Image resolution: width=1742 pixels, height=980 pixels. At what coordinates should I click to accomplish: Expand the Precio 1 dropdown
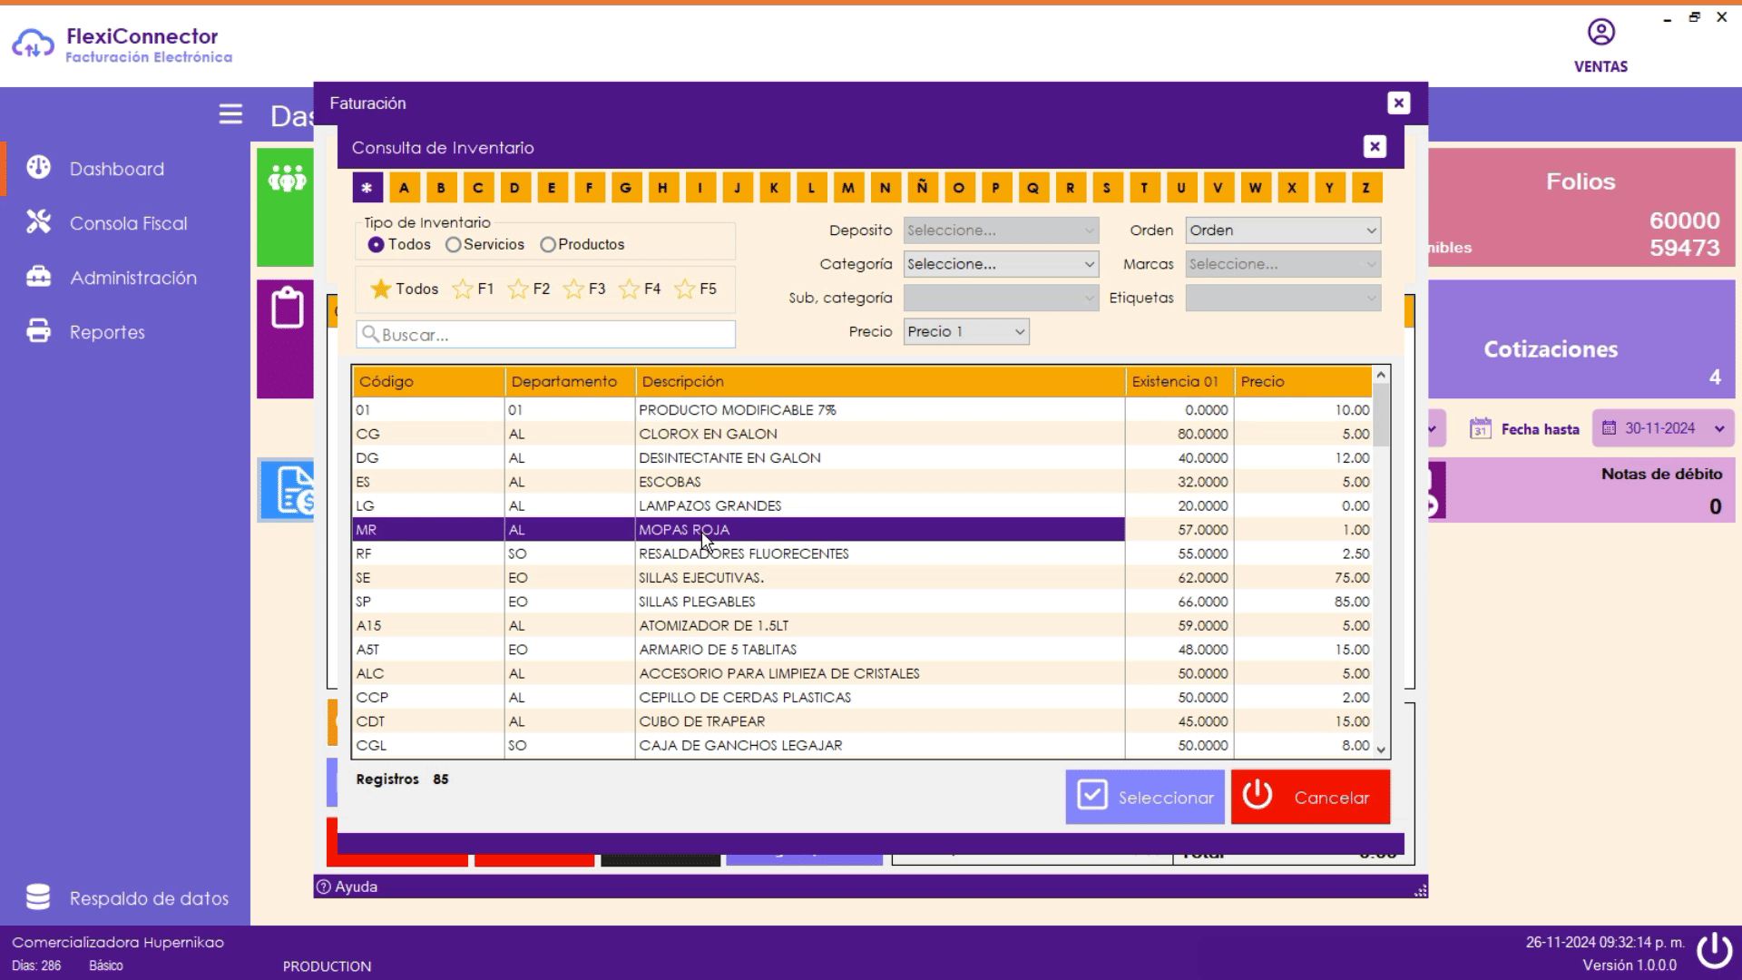coord(966,331)
